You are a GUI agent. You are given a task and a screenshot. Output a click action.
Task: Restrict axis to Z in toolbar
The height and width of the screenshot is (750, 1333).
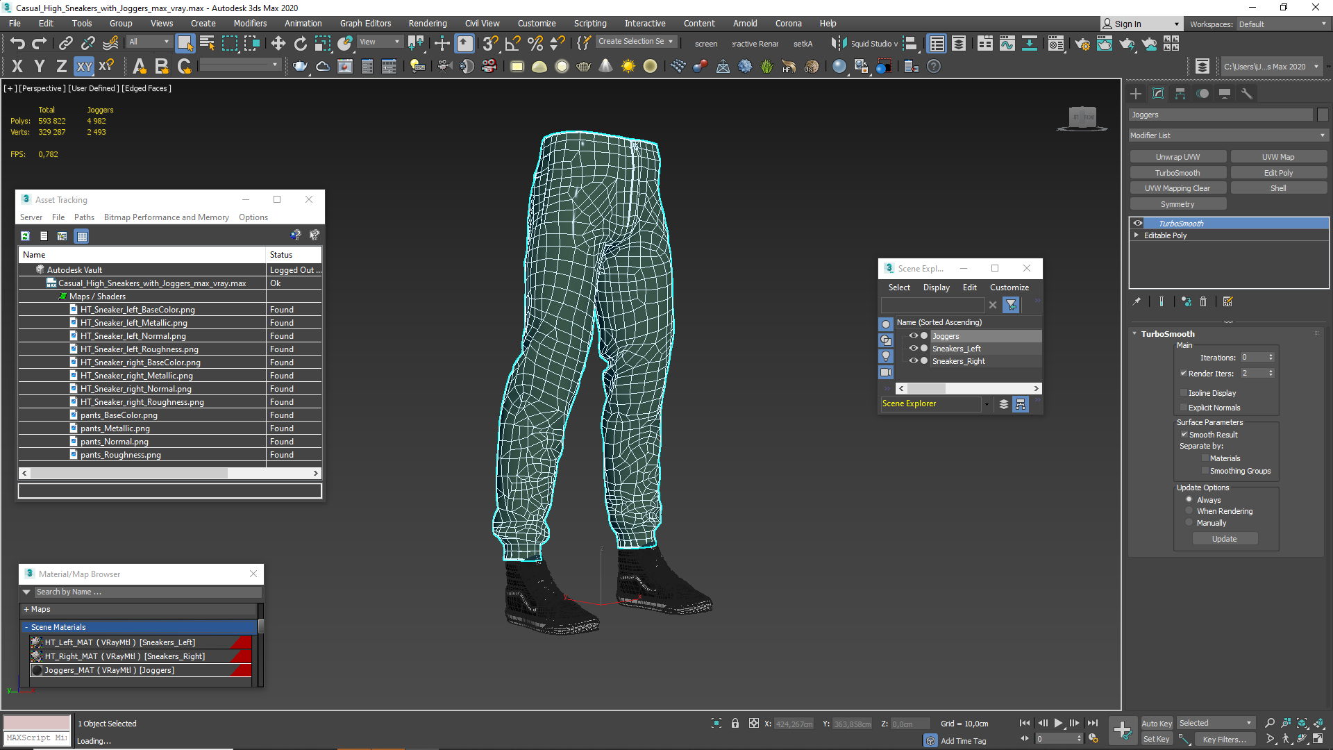[61, 67]
